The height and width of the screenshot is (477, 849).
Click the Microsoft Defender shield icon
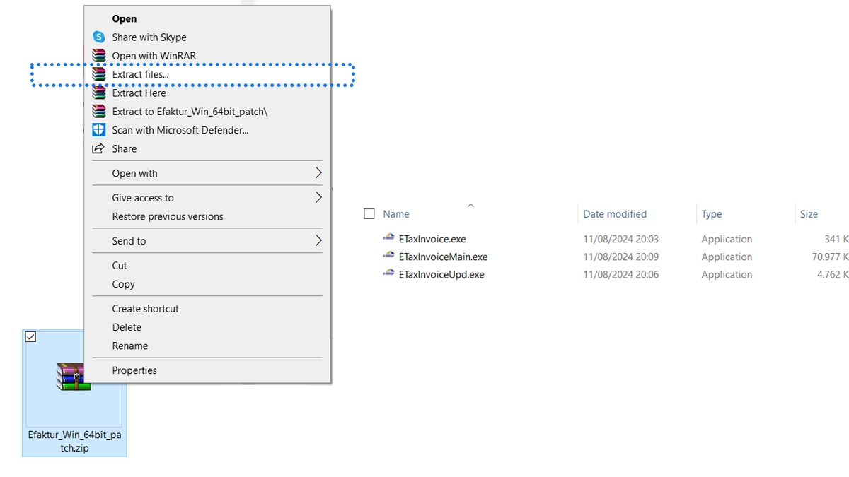tap(99, 130)
